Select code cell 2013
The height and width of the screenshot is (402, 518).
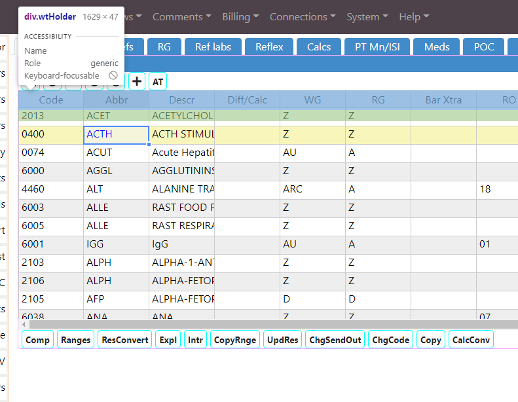coord(51,116)
